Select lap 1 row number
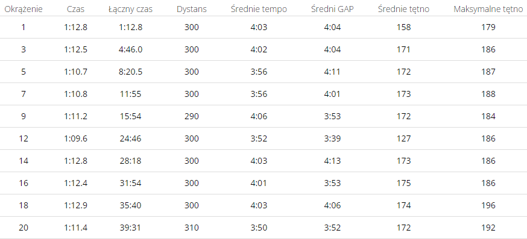Image resolution: width=527 pixels, height=239 pixels. (x=23, y=27)
